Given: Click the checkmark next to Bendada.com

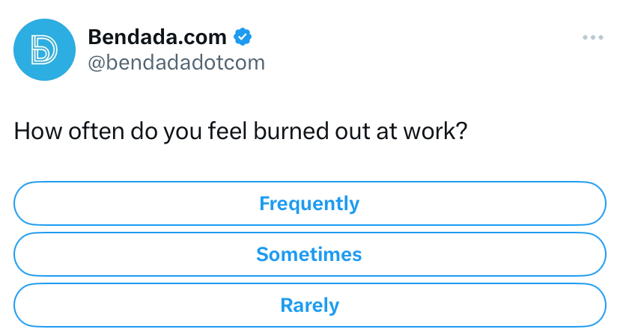Looking at the screenshot, I should (x=243, y=37).
